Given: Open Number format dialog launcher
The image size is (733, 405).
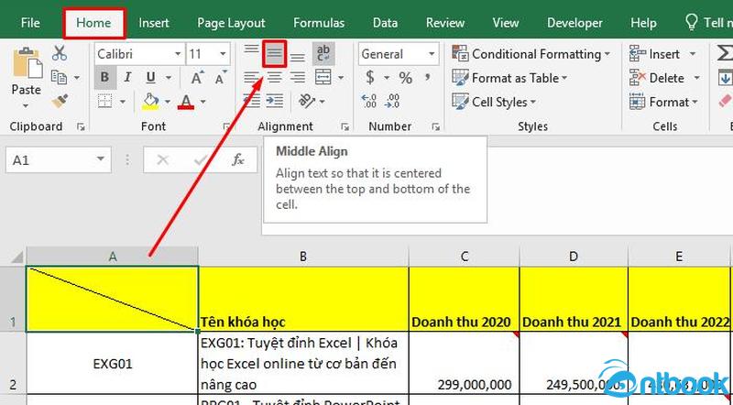Looking at the screenshot, I should click(x=436, y=126).
